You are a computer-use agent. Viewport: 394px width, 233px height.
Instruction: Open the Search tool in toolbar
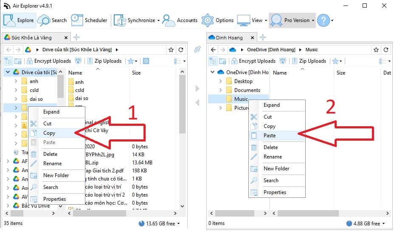52,20
